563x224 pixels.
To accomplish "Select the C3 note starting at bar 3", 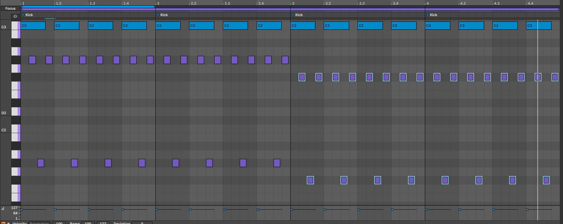I will click(x=303, y=25).
